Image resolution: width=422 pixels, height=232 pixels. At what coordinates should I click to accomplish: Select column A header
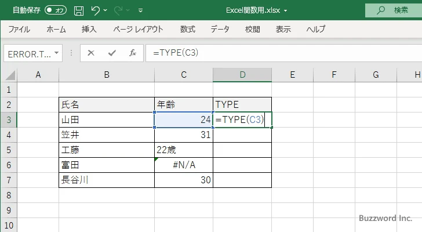(38, 75)
